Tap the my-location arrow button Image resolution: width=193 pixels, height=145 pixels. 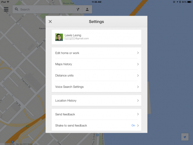click(x=185, y=137)
